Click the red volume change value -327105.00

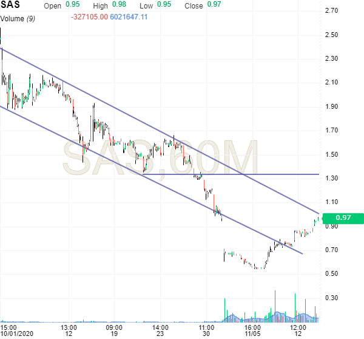(89, 16)
